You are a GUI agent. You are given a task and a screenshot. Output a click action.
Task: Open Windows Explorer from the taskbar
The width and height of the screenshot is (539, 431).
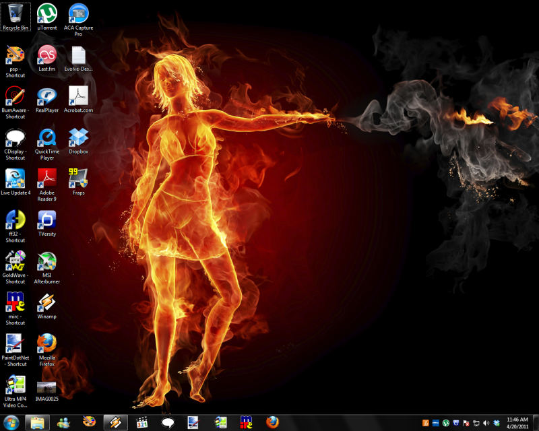[37, 422]
